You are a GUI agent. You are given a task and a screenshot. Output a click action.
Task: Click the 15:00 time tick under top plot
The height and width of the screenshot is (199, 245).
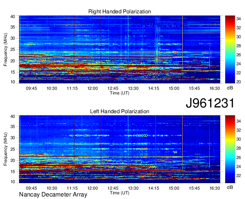pyautogui.click(x=174, y=88)
